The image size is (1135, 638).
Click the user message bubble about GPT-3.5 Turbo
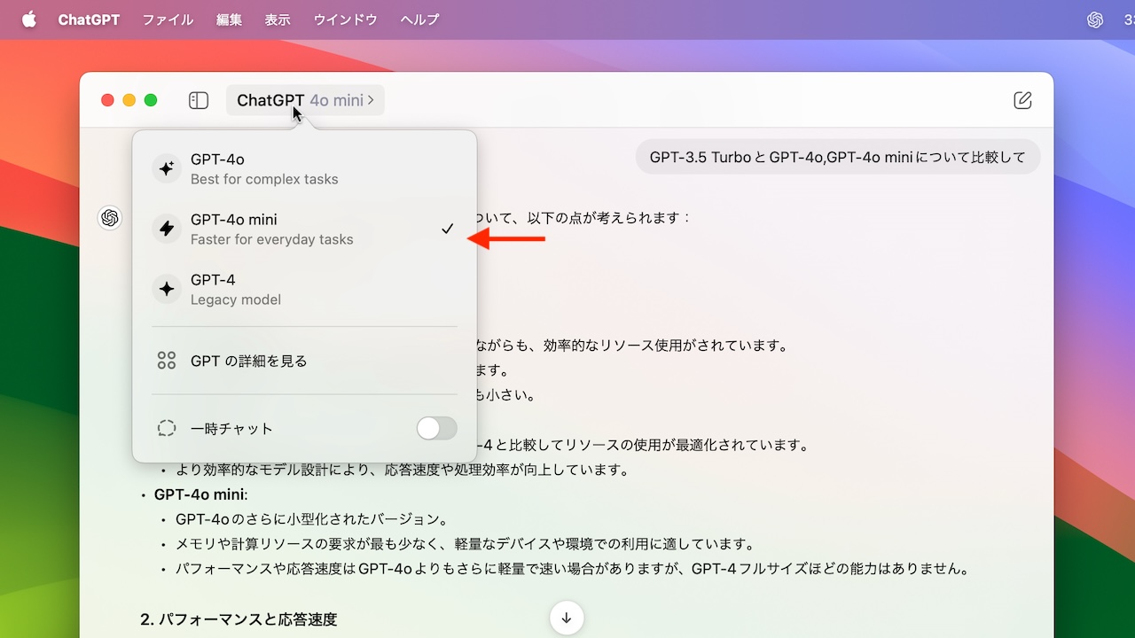pyautogui.click(x=838, y=157)
